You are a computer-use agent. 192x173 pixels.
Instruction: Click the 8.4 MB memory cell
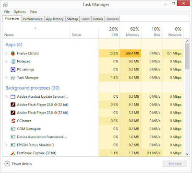point(131,78)
